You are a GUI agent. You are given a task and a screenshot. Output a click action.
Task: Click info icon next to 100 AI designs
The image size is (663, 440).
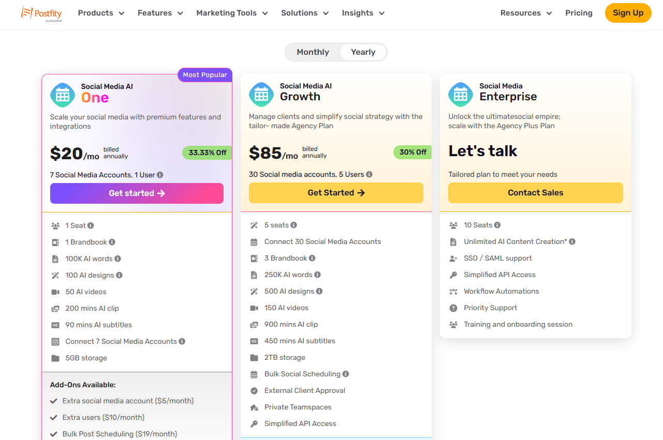point(119,275)
